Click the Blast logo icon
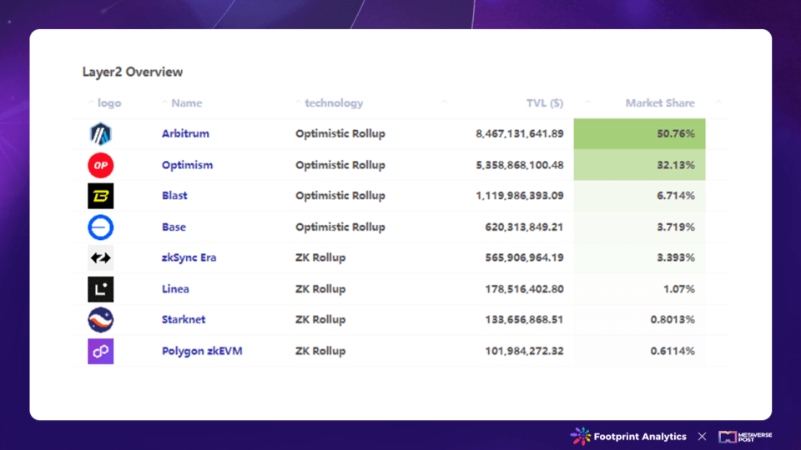 tap(101, 196)
